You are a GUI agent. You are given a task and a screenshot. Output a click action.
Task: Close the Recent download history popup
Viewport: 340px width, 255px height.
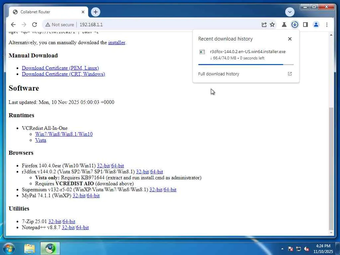click(290, 39)
